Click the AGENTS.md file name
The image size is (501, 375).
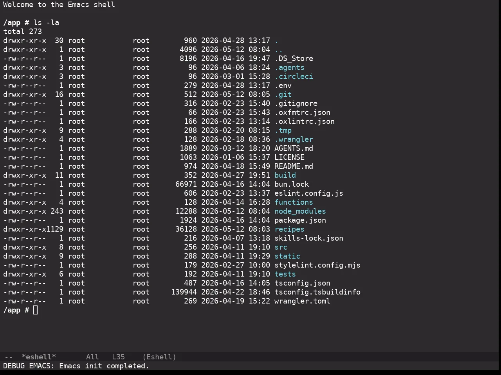(294, 148)
